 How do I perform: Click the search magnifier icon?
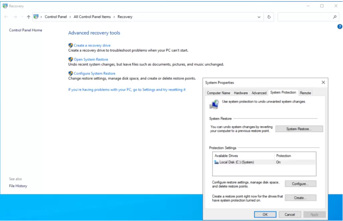[335, 17]
